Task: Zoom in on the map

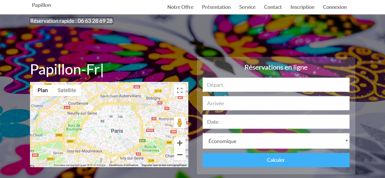Action: coord(180,143)
